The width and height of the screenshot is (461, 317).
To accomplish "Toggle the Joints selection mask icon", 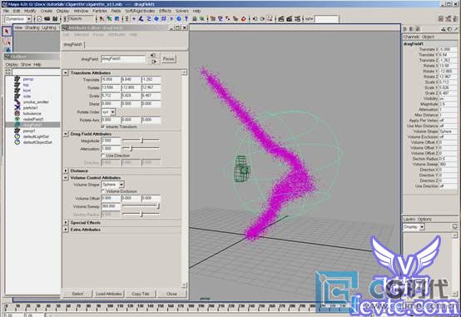I will (x=141, y=19).
